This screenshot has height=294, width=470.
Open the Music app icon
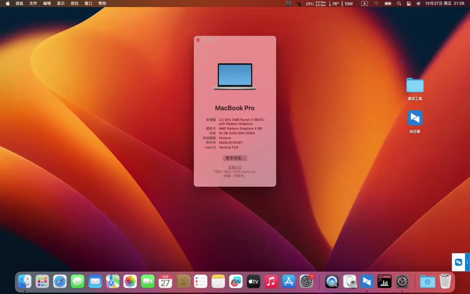tap(271, 282)
